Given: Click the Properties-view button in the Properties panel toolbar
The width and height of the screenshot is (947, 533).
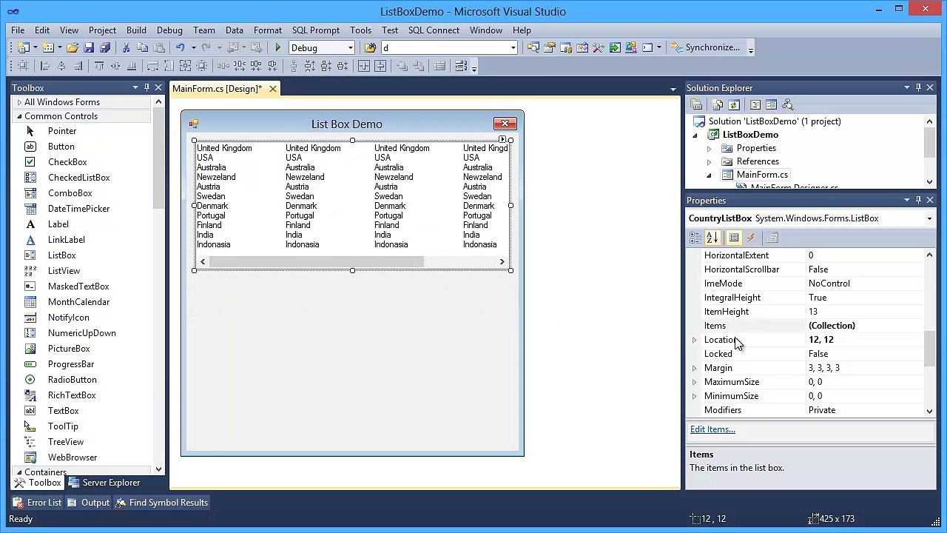Looking at the screenshot, I should pos(734,238).
